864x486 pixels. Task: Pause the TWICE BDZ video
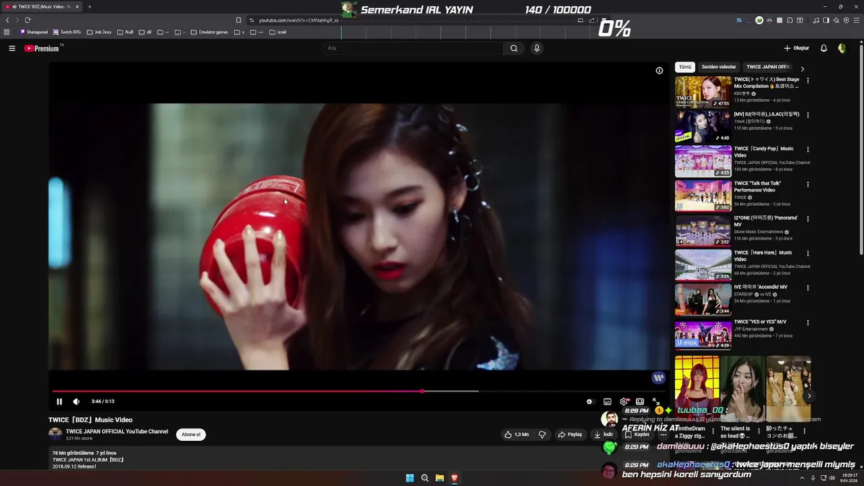tap(59, 402)
